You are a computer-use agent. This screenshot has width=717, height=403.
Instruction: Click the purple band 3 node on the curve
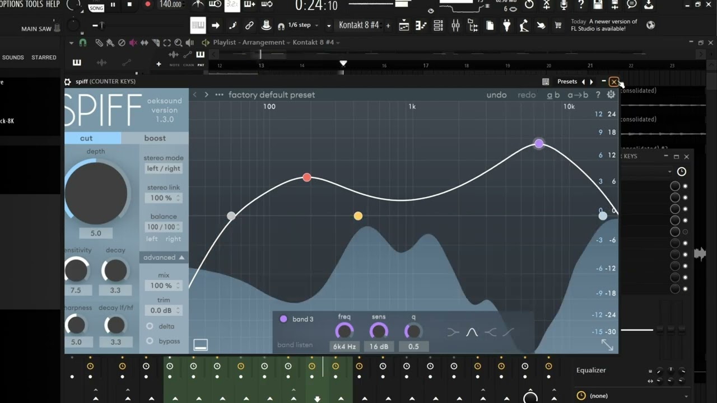(539, 144)
